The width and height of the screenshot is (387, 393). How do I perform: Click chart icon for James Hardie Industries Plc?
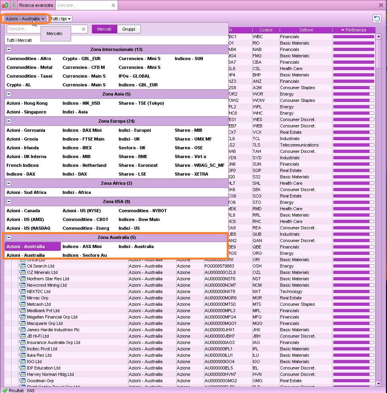click(23, 330)
